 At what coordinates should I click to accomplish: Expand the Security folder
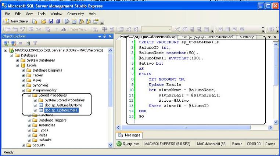[23, 145]
